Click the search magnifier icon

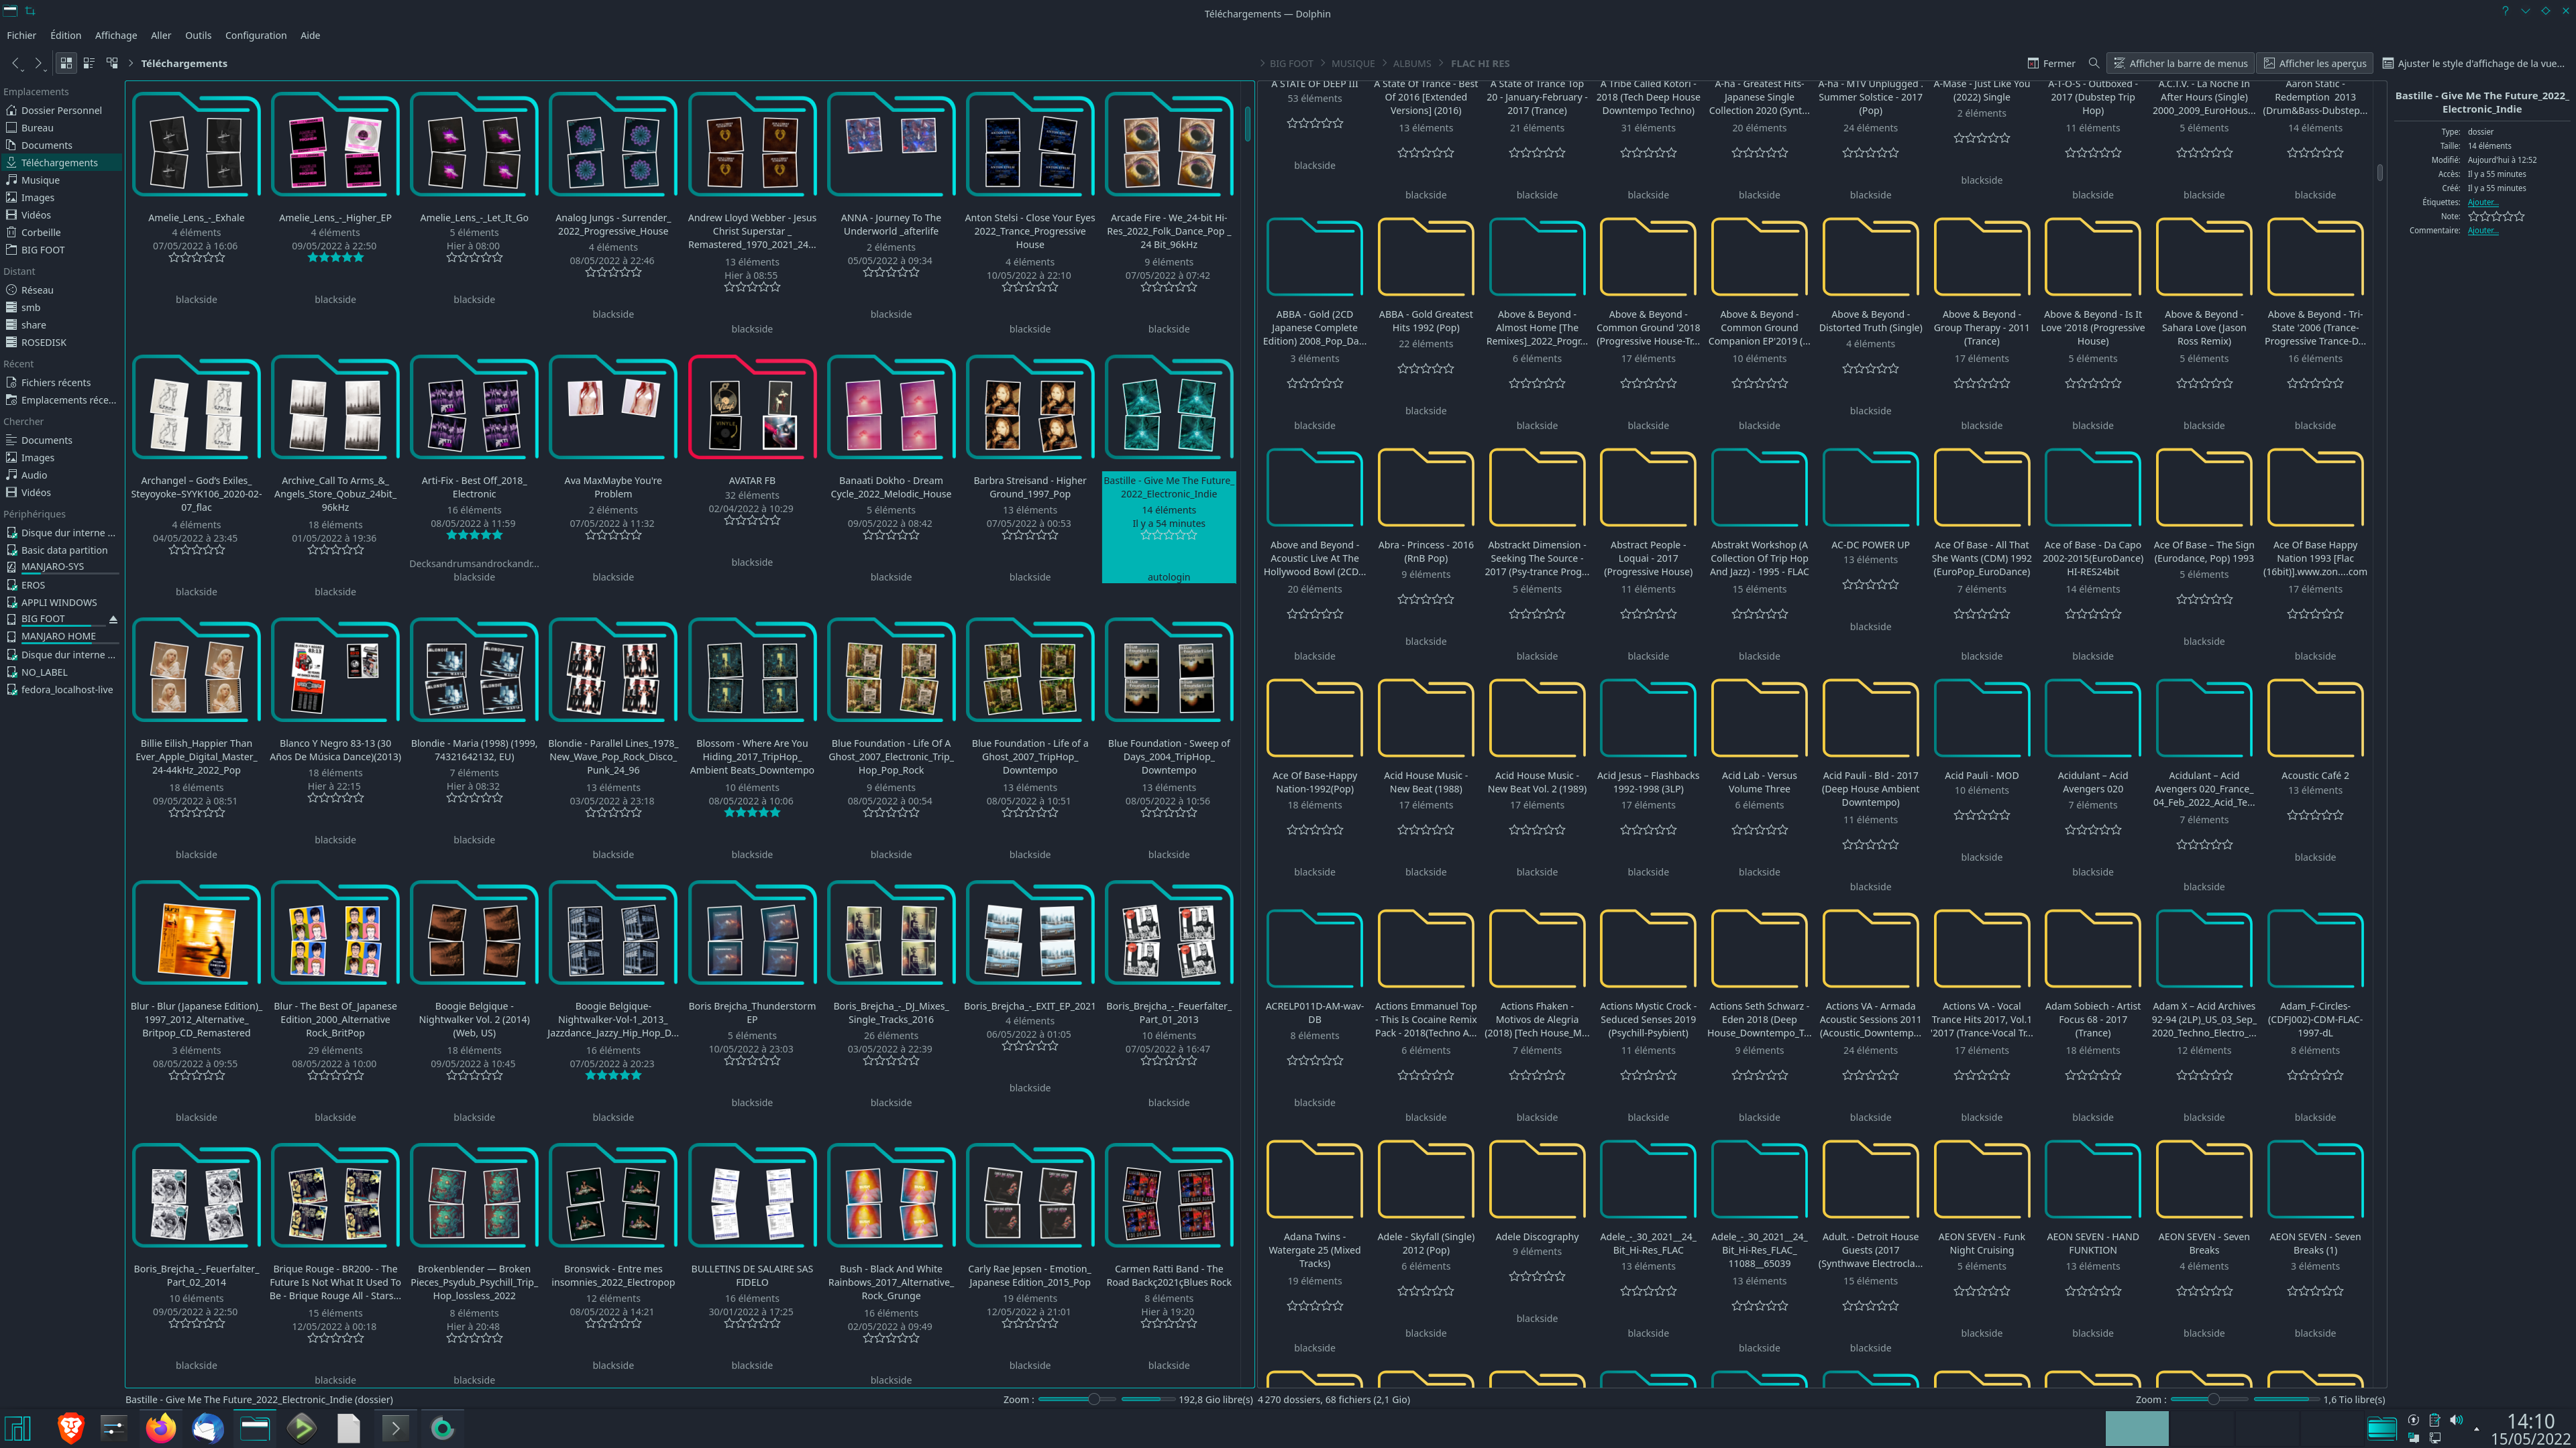[2094, 63]
